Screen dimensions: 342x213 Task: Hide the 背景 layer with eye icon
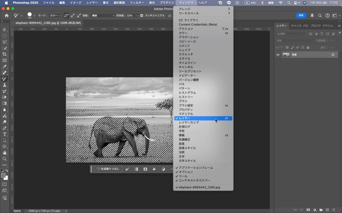(278, 55)
